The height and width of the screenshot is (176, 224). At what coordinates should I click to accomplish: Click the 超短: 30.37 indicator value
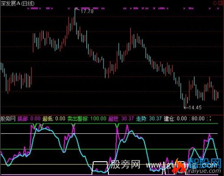point(121,119)
